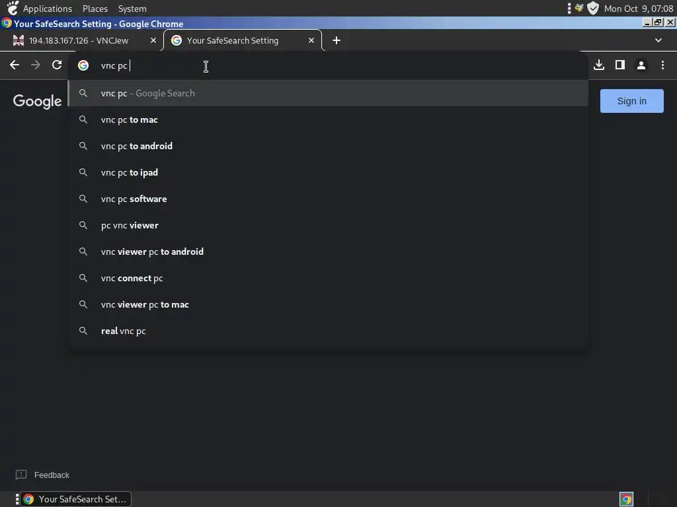Click the Sign in button
The image size is (677, 507).
click(x=631, y=101)
